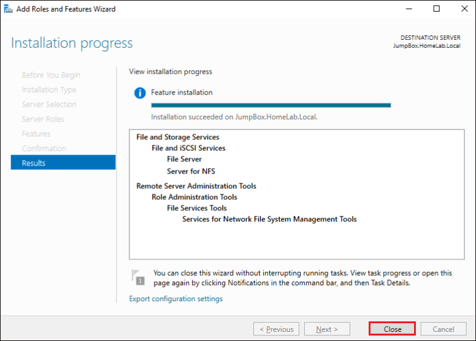Screen dimensions: 476x341
Task: Select Services for Network File System Management Tools
Action: tap(269, 219)
